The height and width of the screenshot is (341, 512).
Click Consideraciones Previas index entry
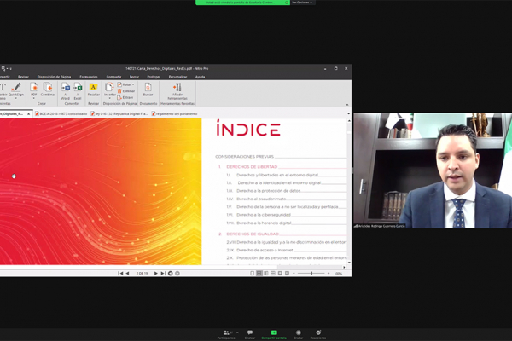coord(244,157)
